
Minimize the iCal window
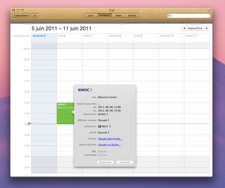18,10
